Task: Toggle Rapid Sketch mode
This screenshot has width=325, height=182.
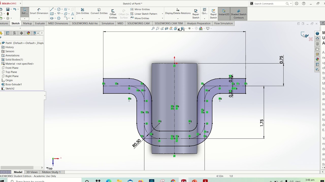Action: coord(214,14)
